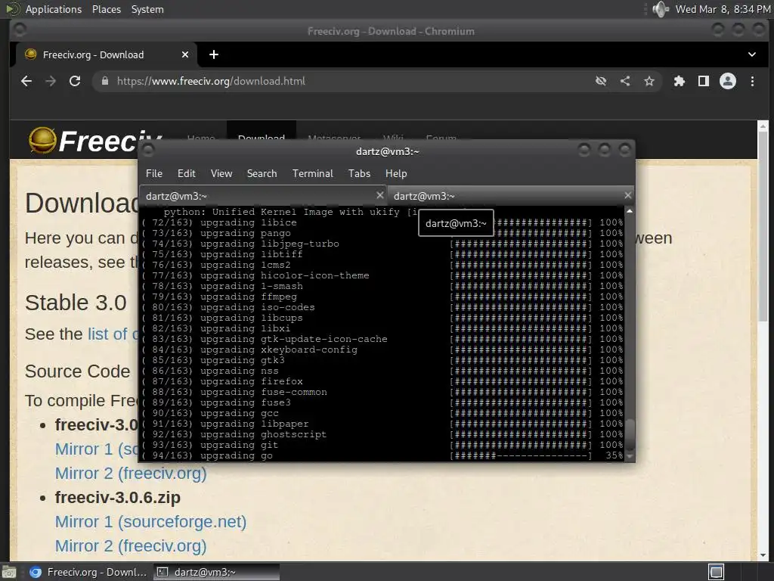The height and width of the screenshot is (581, 774).
Task: Click browser page scroll down arrow
Action: point(763,555)
